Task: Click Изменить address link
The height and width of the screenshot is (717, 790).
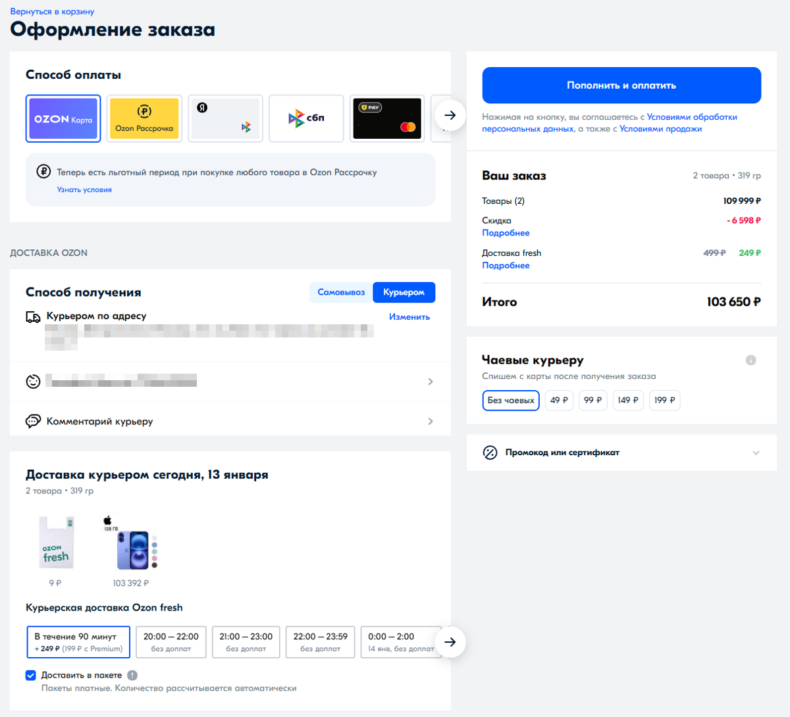Action: 409,316
